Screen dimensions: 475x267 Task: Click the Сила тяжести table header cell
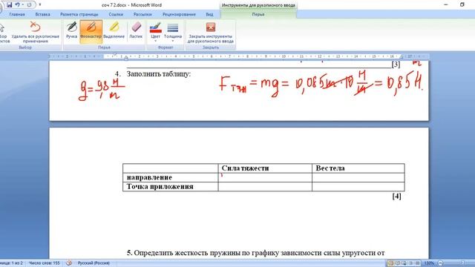265,168
